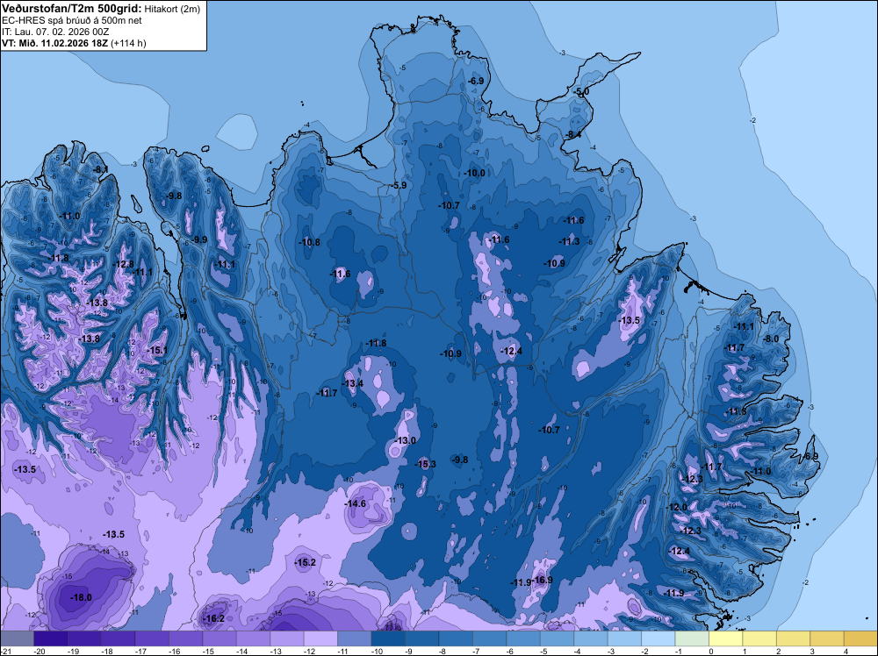This screenshot has height=656, width=878.
Task: Click the -12.0 temperature value
Action: click(676, 507)
